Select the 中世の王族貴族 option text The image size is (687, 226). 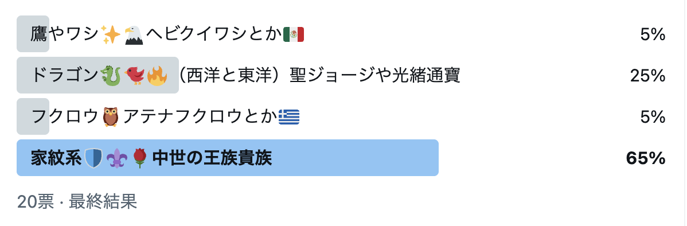coord(212,158)
